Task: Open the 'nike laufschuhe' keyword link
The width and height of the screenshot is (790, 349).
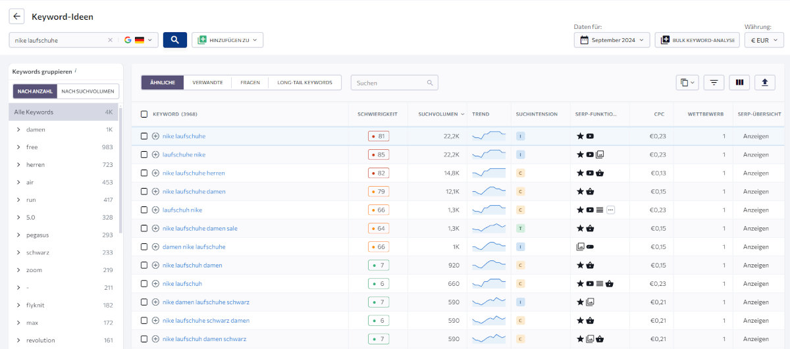Action: [184, 136]
